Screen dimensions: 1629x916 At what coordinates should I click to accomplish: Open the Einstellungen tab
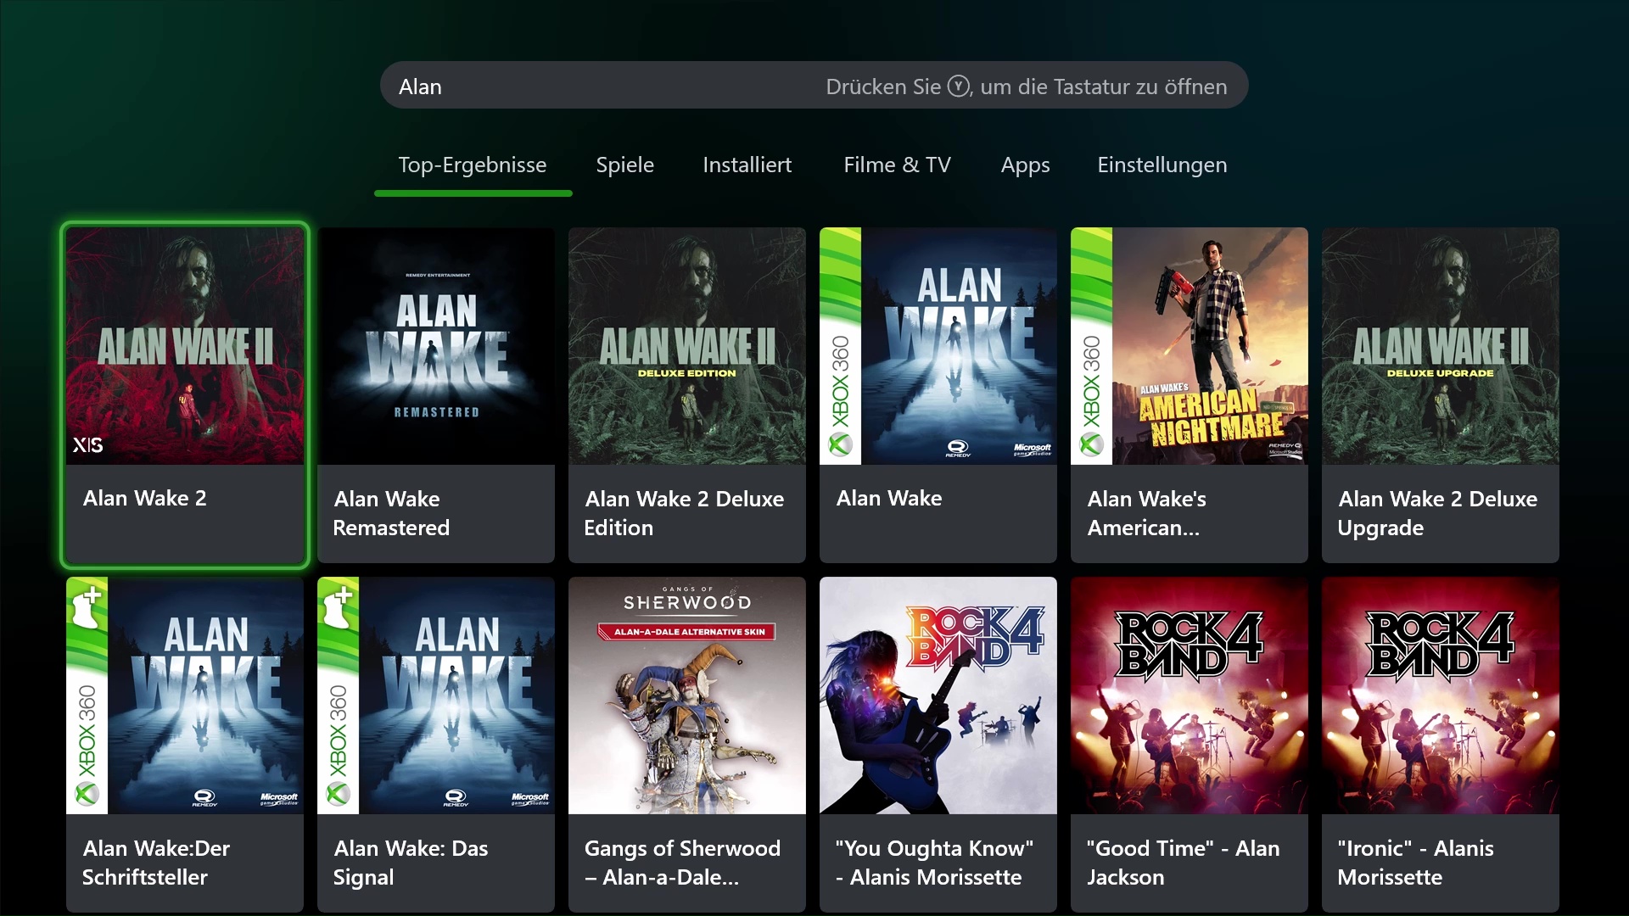point(1162,165)
